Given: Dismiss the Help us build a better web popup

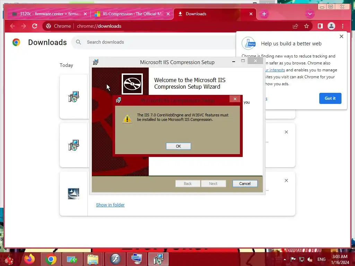Looking at the screenshot, I should click(341, 36).
